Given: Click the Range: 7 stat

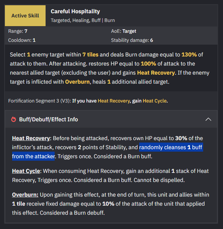Looking at the screenshot, I should point(18,31).
